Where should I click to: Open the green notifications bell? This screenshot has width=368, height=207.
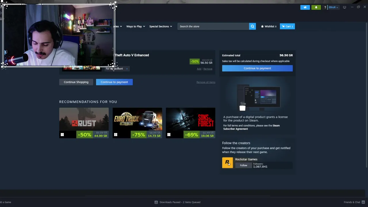[x=316, y=7]
